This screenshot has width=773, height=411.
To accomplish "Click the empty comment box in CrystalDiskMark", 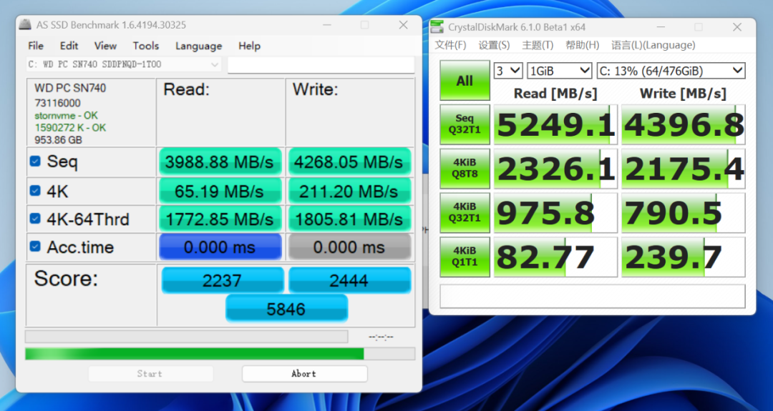I will tap(592, 297).
